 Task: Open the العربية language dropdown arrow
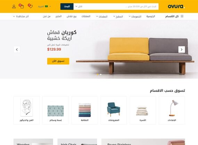[50, 7]
